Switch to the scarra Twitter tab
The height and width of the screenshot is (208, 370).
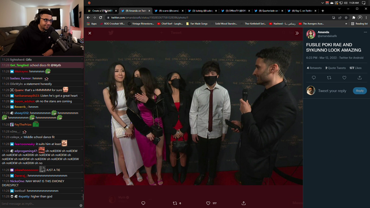(x=168, y=11)
